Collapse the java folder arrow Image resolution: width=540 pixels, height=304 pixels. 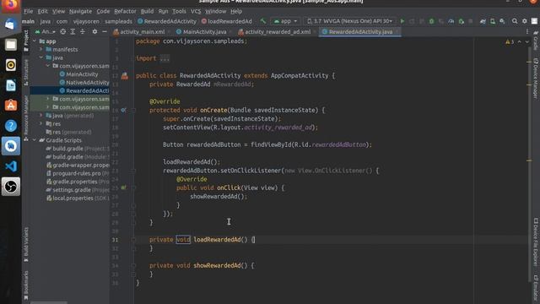coord(41,57)
